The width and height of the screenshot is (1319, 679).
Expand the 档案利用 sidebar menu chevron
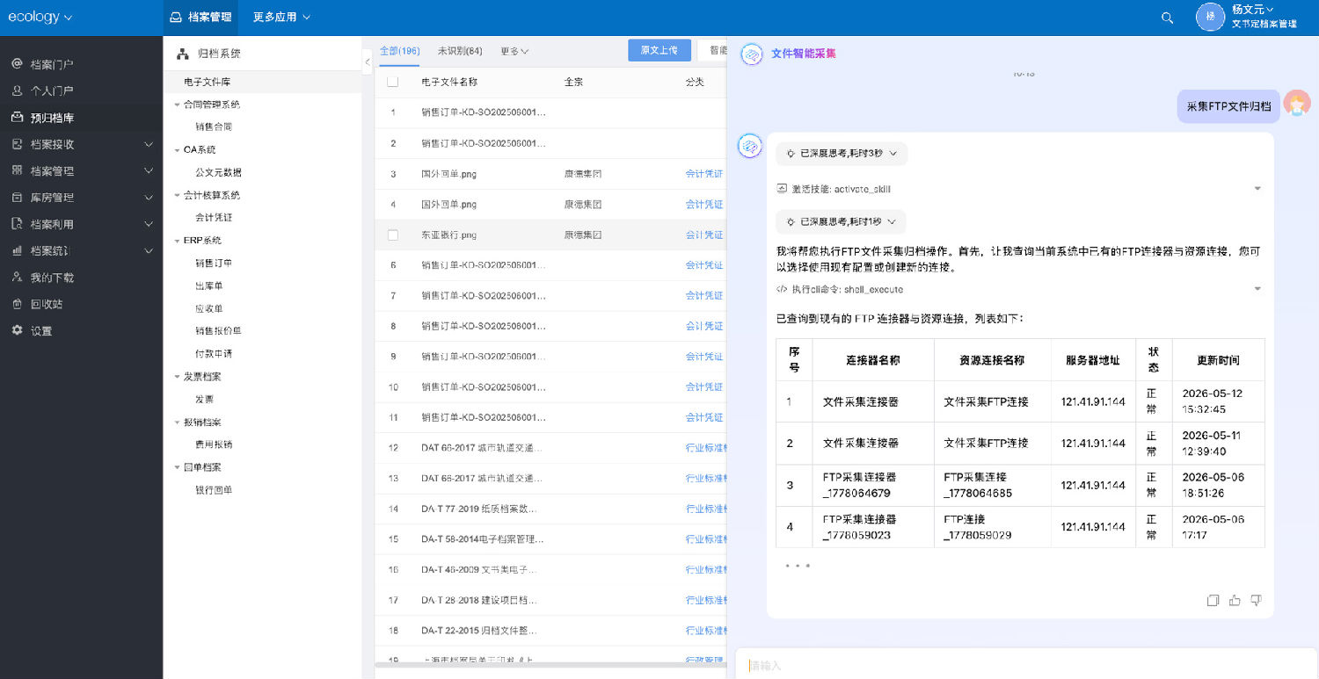149,224
